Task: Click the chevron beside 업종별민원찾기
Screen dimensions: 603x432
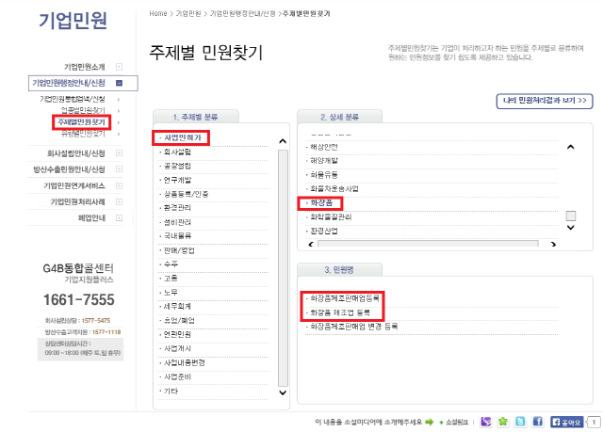Action: pyautogui.click(x=119, y=111)
